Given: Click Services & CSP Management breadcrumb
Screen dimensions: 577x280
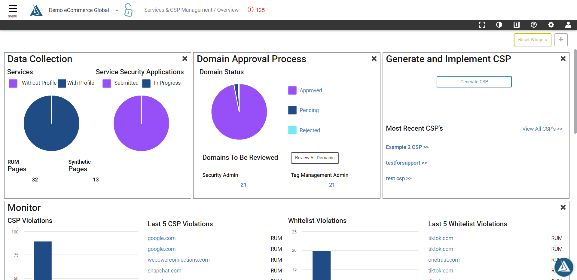Looking at the screenshot, I should 178,10.
